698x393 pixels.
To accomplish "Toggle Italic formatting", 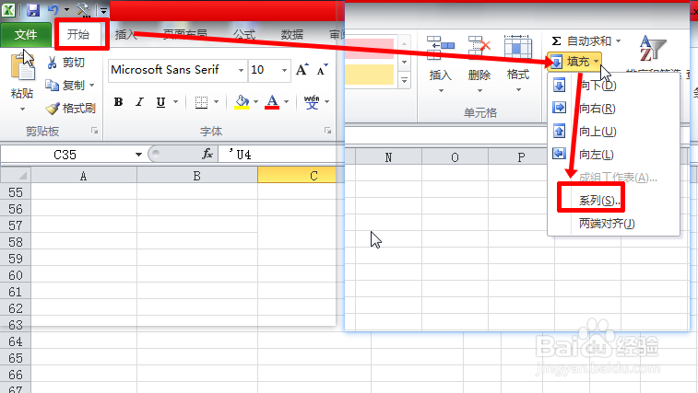I will (x=139, y=102).
